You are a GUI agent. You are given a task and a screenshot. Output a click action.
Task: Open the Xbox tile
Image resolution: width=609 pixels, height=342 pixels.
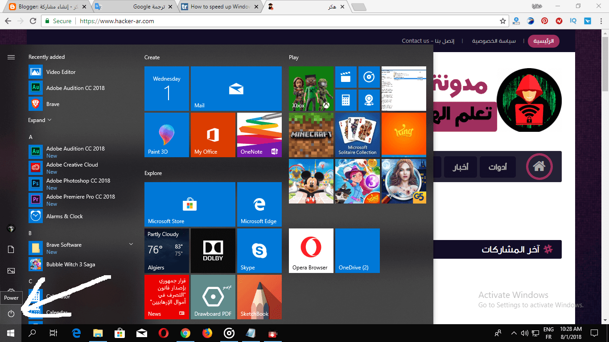pos(311,89)
